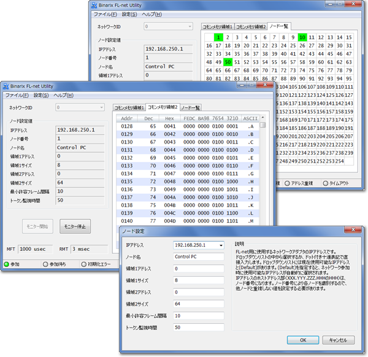
Task: Click the memory table vertical scrollbar thumb
Action: pos(263,125)
